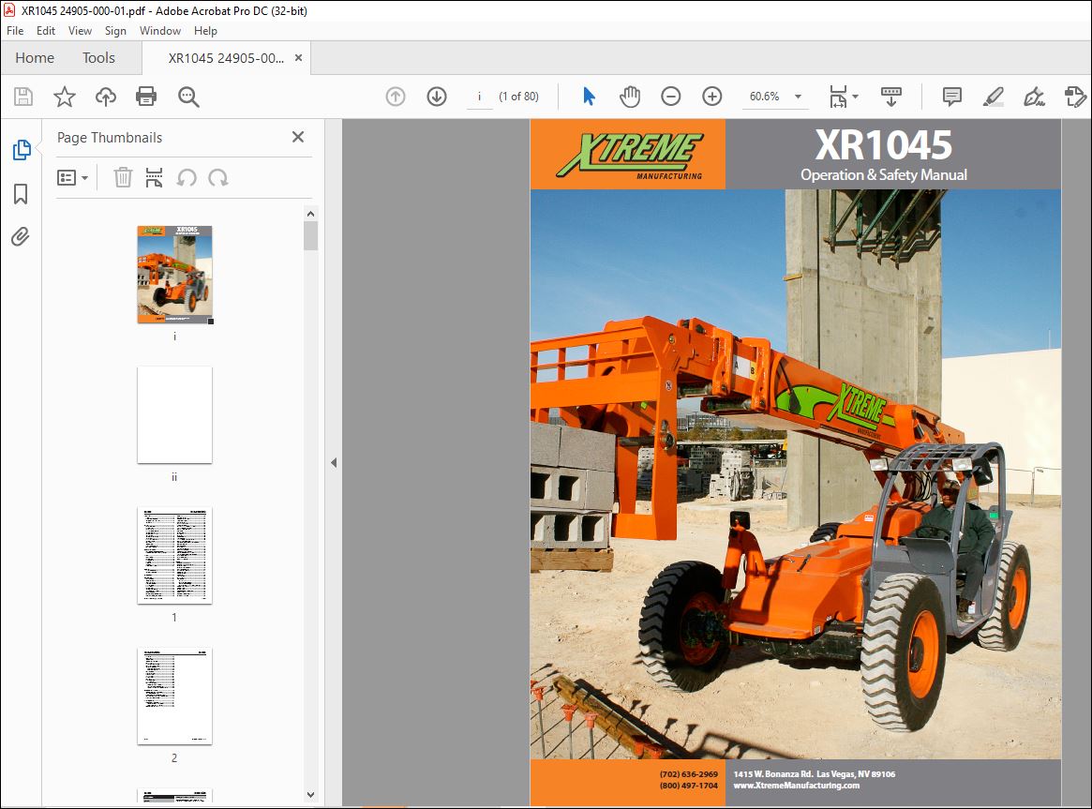Click the read mode keyboard icon
Image resolution: width=1092 pixels, height=809 pixels.
(x=891, y=97)
